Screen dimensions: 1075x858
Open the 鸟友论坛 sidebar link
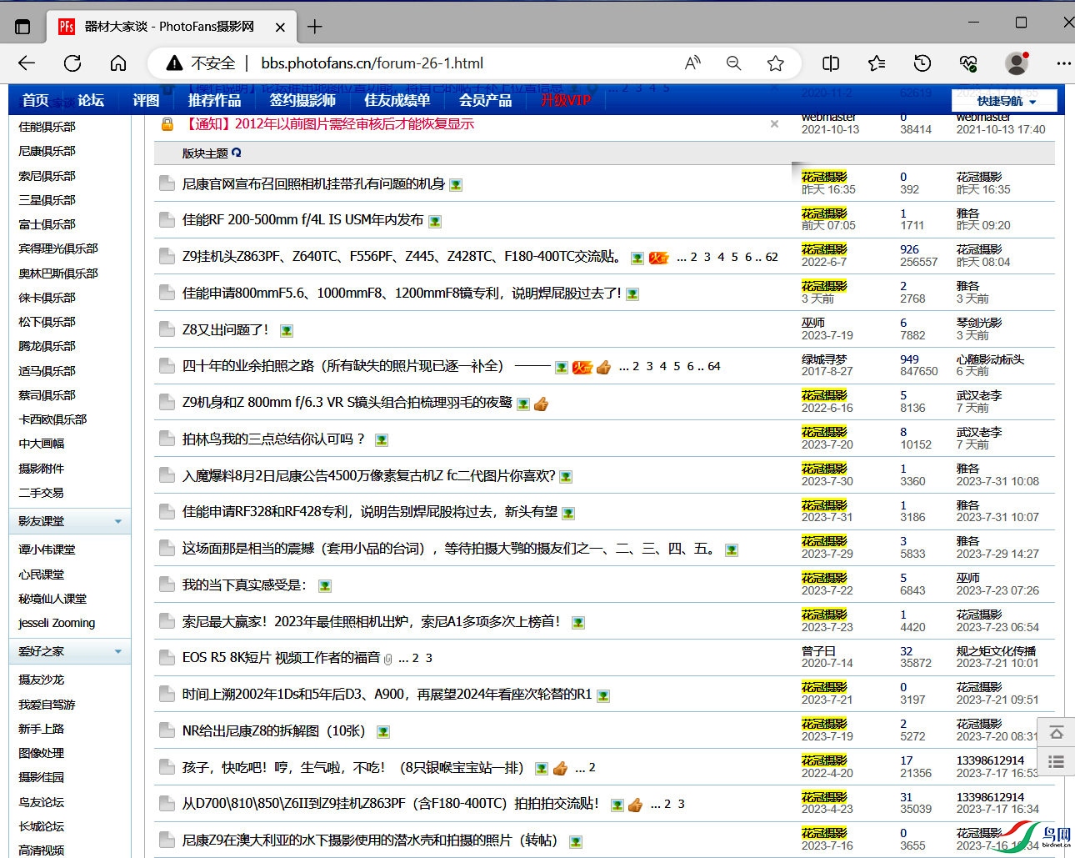(x=41, y=802)
